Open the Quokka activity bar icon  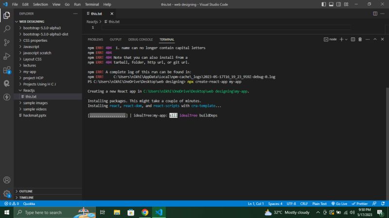pyautogui.click(x=7, y=84)
